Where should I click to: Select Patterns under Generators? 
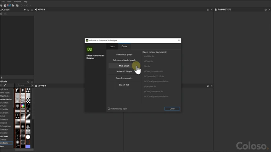tap(6, 143)
